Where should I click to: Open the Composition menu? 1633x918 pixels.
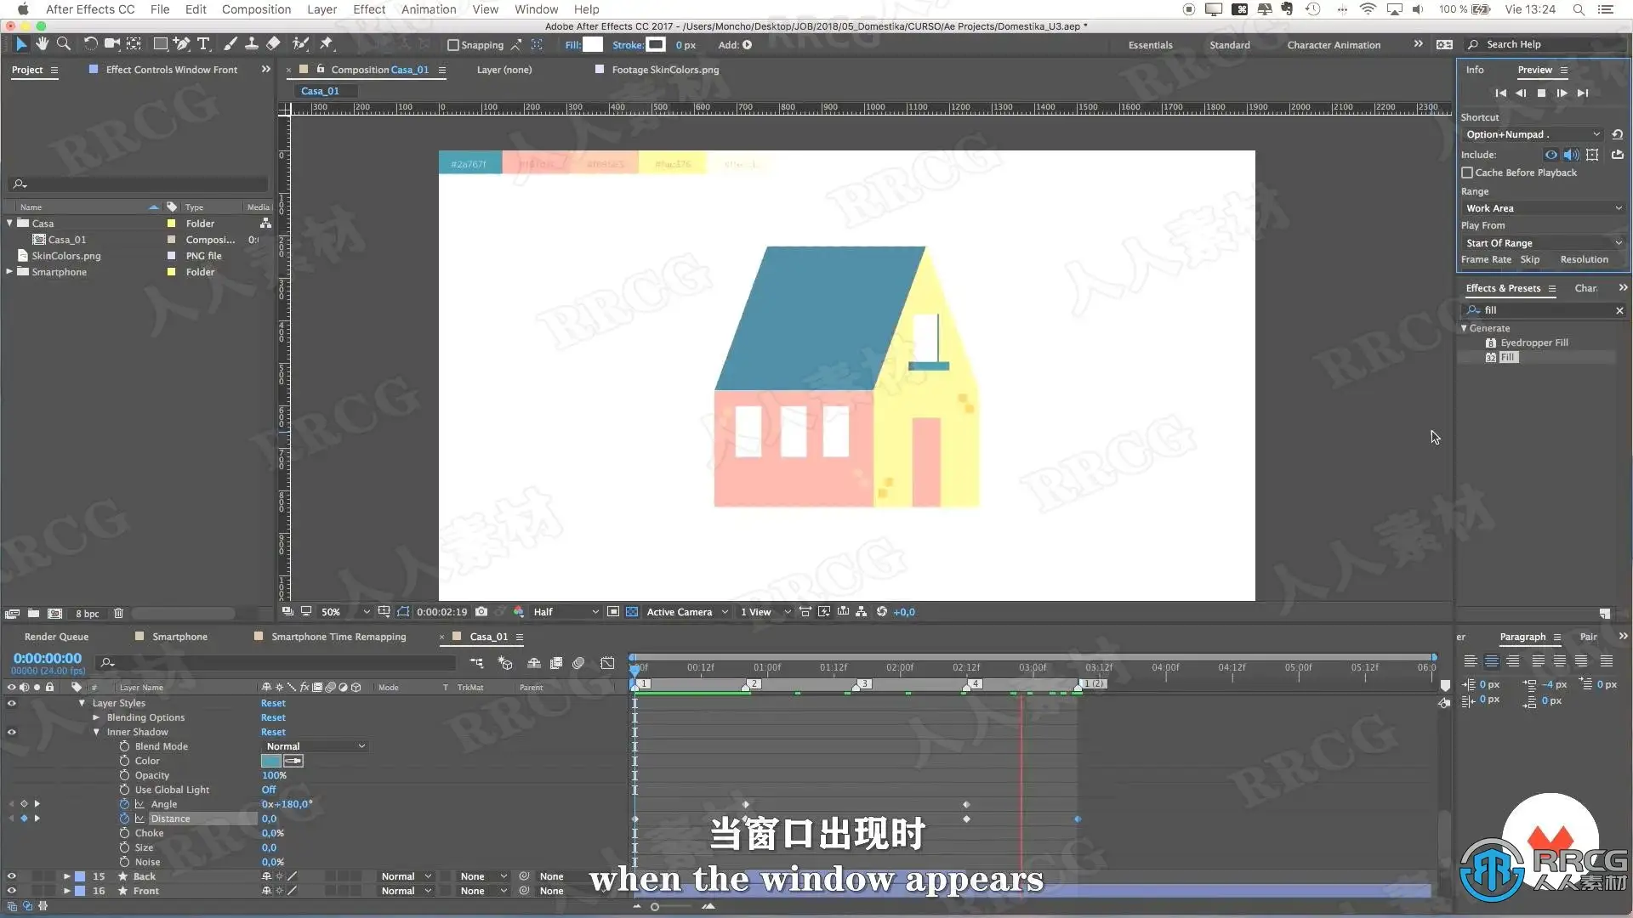click(x=256, y=9)
